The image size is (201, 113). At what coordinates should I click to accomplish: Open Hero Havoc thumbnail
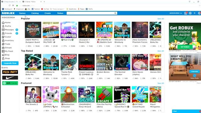tap(140, 62)
